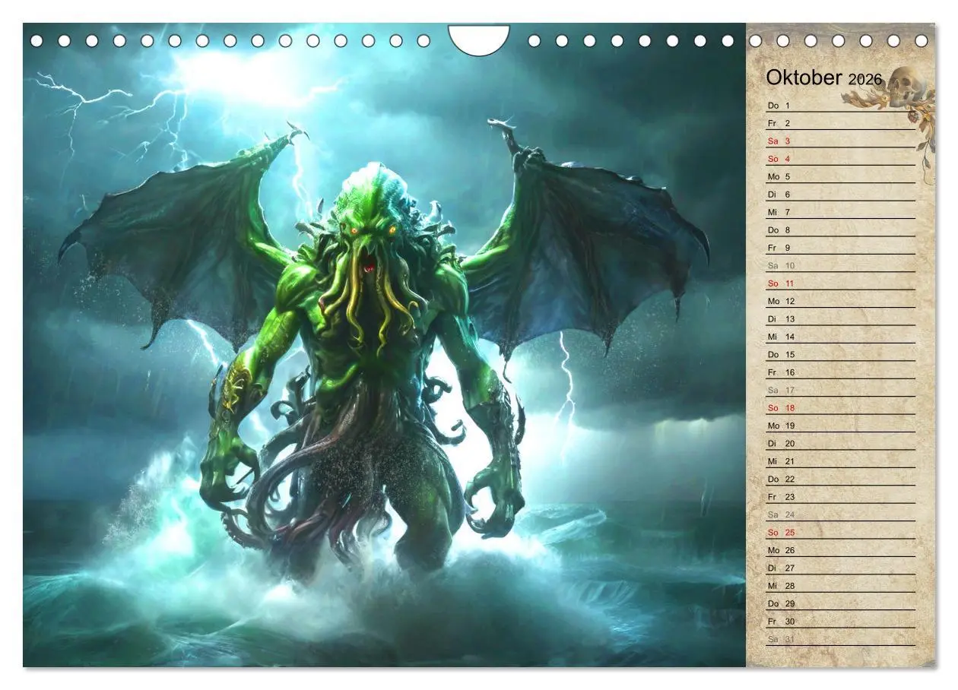Select the Do 15 calendar row
958x690 pixels.
pyautogui.click(x=840, y=354)
